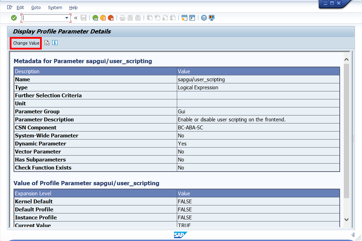The height and width of the screenshot is (241, 362).
Task: Click 'Further Selection Criteria' row label
Action: click(x=48, y=96)
